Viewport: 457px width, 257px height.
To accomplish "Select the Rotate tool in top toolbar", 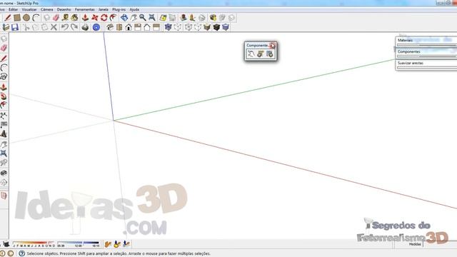I will pos(104,18).
